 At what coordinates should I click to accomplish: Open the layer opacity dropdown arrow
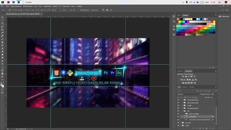[x=216, y=94]
